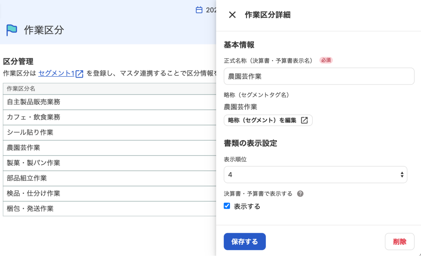Open the 表示順位 dropdown showing 4
This screenshot has height=256, width=421.
point(315,175)
